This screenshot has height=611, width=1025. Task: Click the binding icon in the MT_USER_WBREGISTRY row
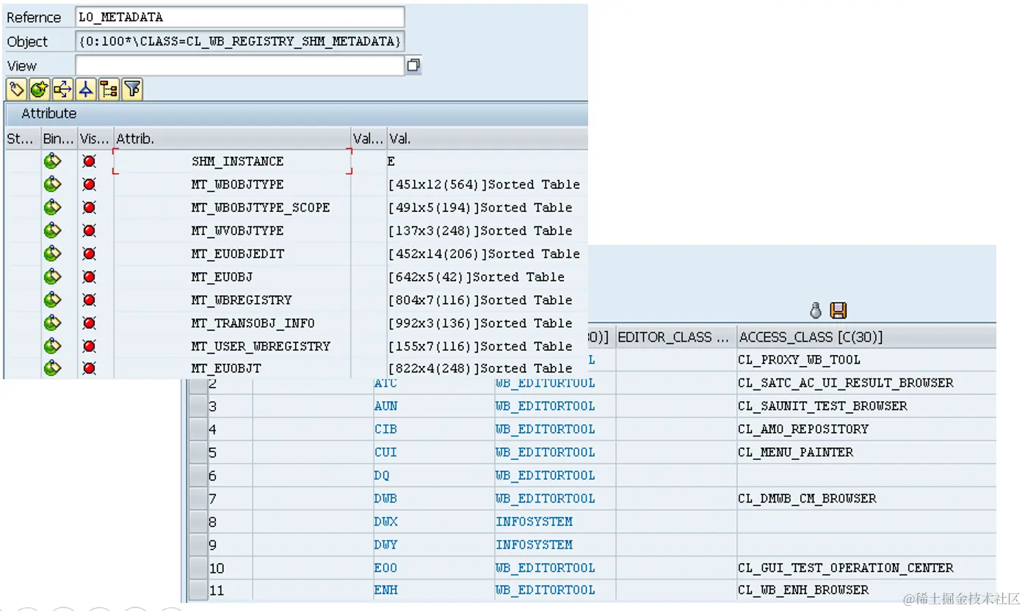52,345
